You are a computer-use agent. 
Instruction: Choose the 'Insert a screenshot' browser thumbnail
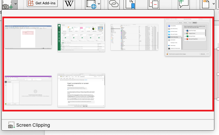point(81,90)
